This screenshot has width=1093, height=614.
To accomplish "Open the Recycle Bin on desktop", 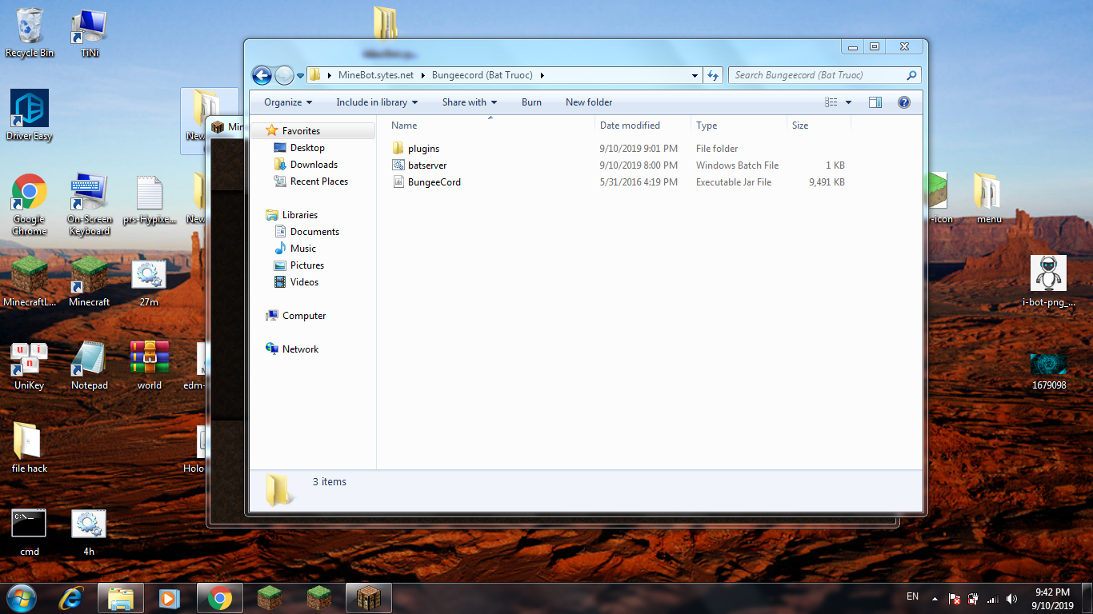I will [30, 32].
